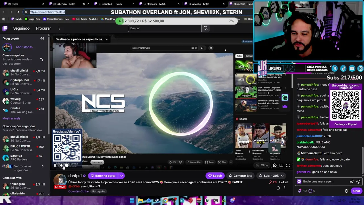Open Chrome from the Windows taskbar
Image resolution: width=364 pixels, height=205 pixels.
click(165, 200)
